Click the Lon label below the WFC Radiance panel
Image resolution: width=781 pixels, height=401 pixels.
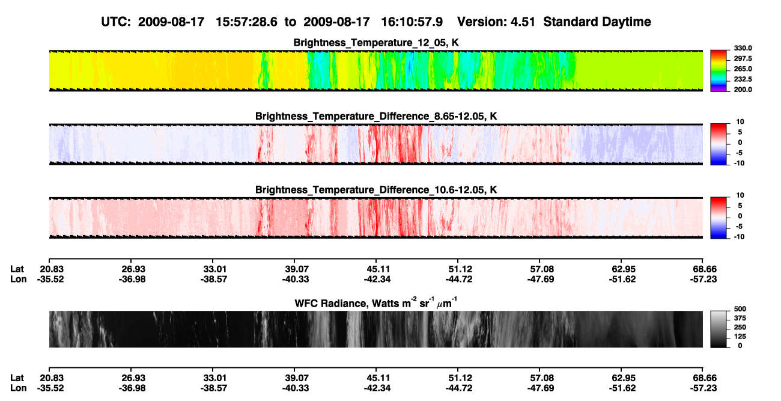(18, 387)
